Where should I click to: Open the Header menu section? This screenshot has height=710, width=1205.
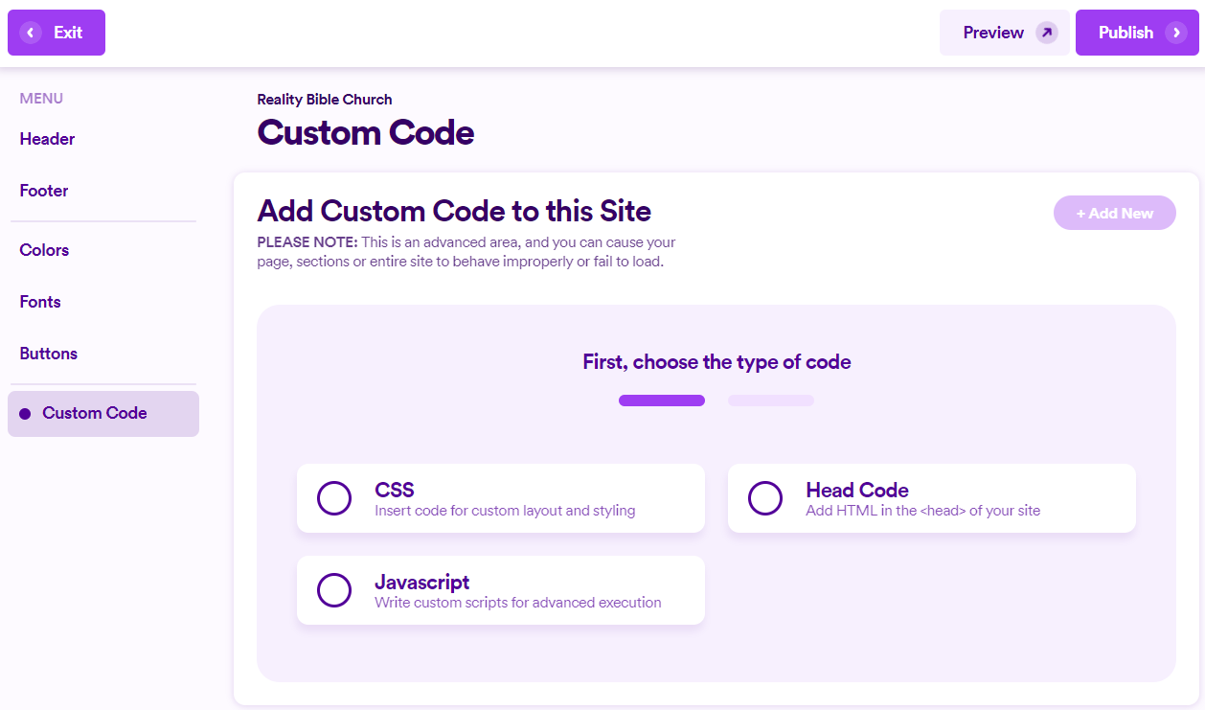click(46, 139)
